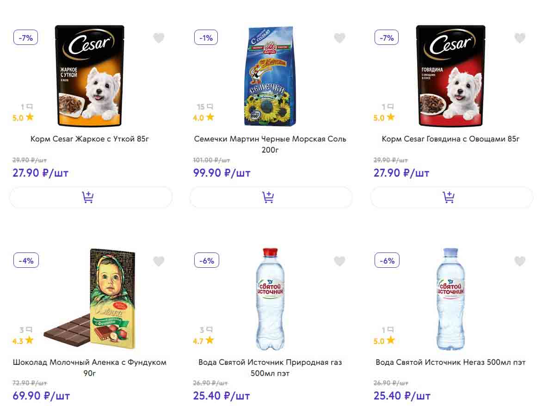Toggle favorite heart on Alenka chocolate
The height and width of the screenshot is (406, 554).
(x=159, y=261)
